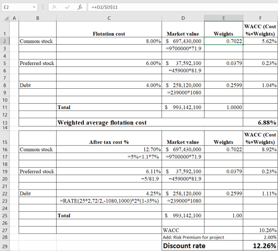The width and height of the screenshot is (278, 251).
Task: Click the Select All corner triangle
Action: [x=6, y=18]
